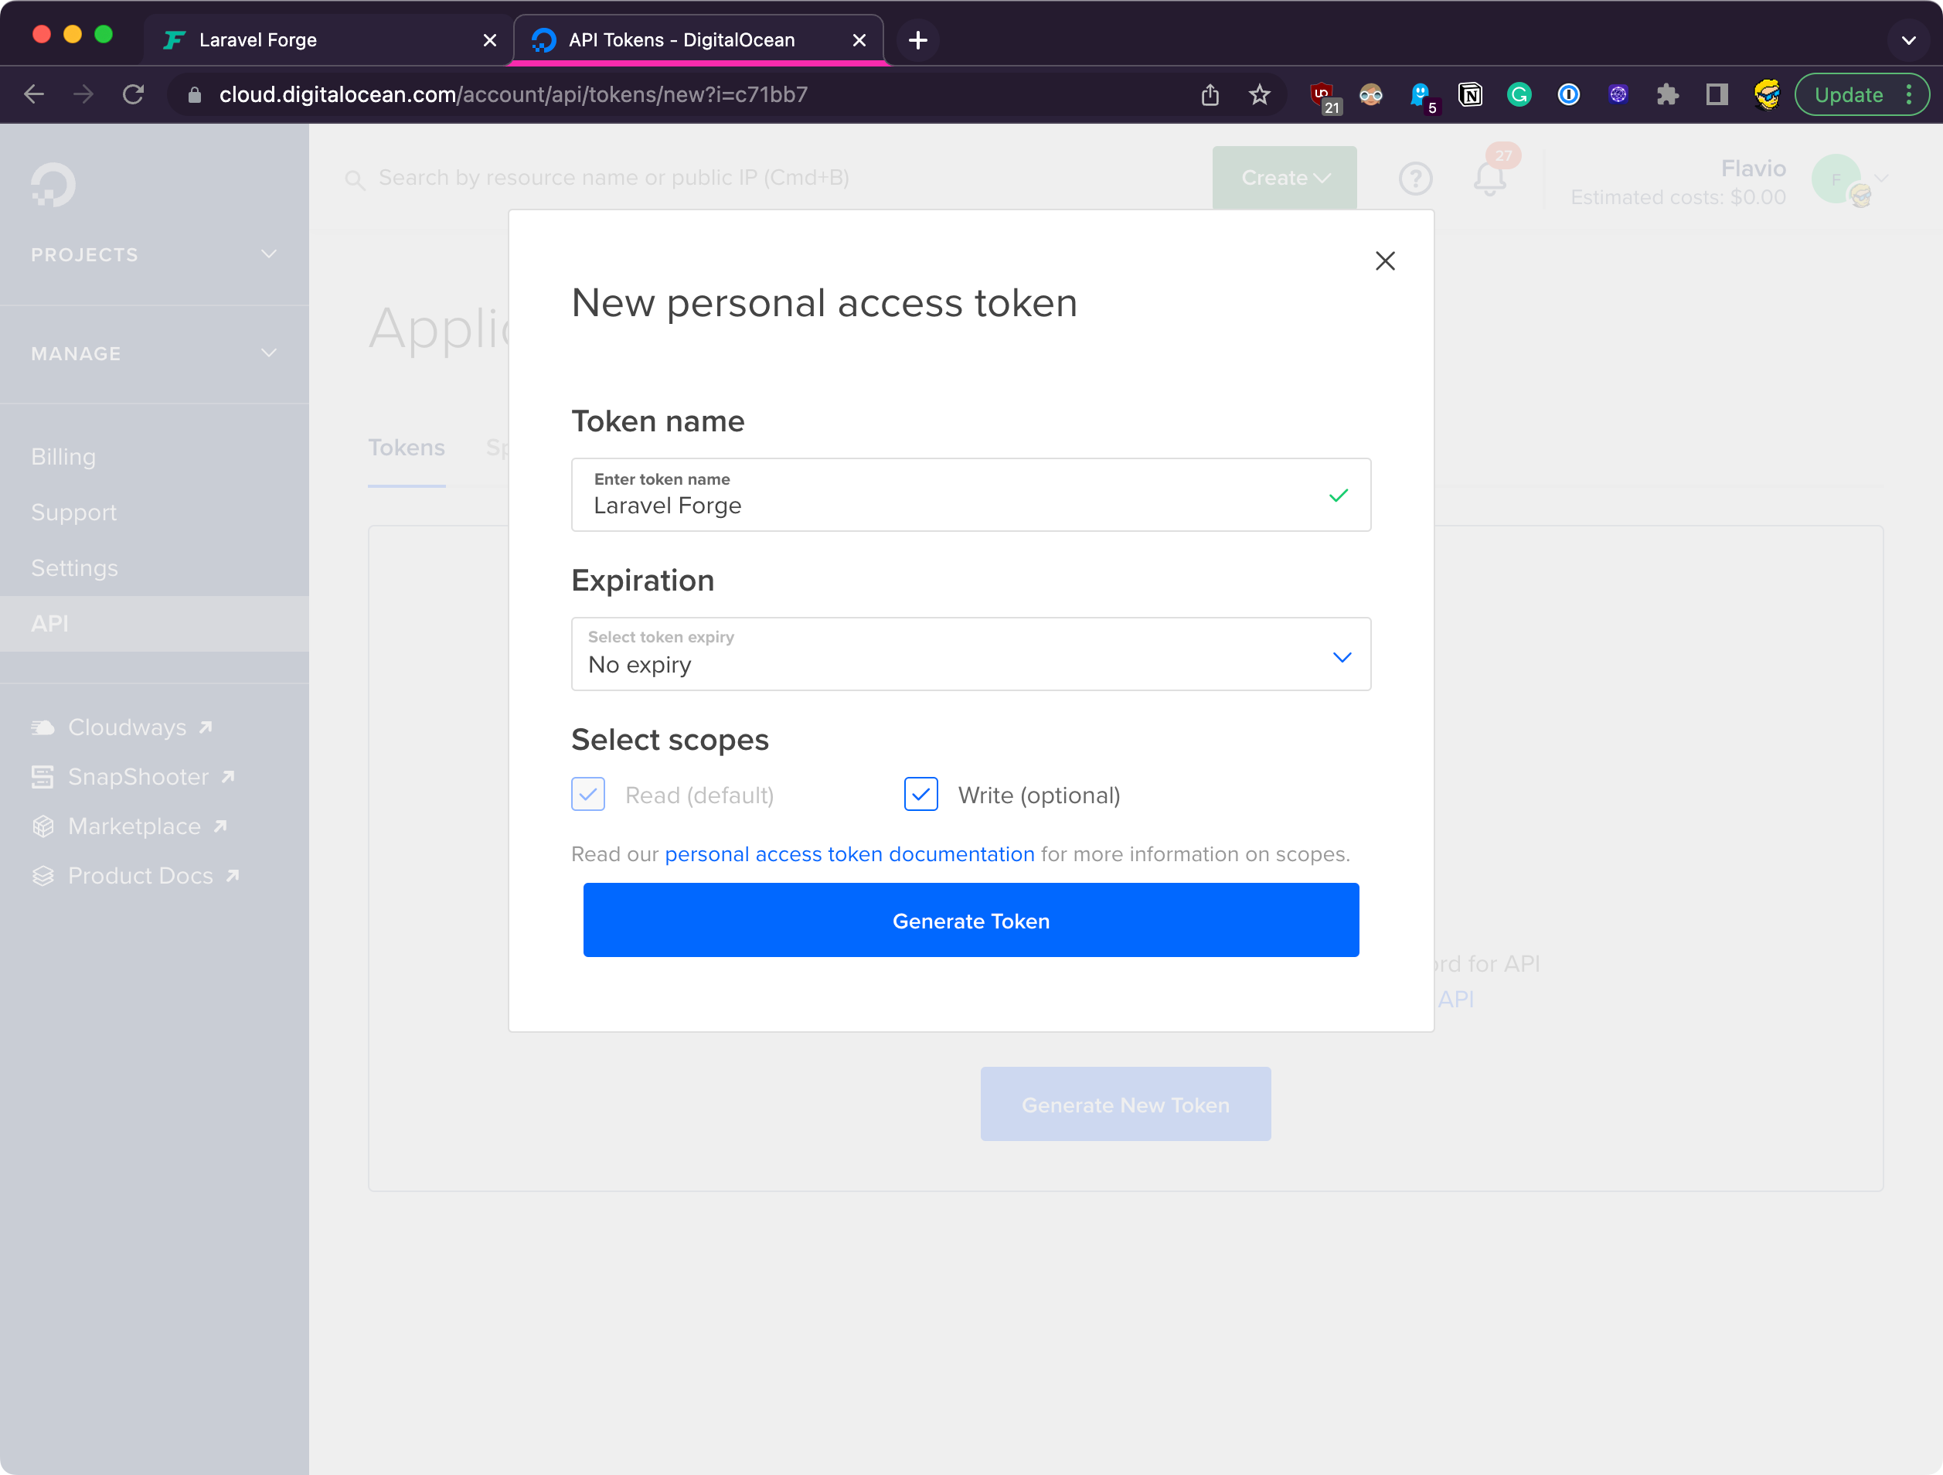Open the Grammarly extension icon

(x=1519, y=95)
